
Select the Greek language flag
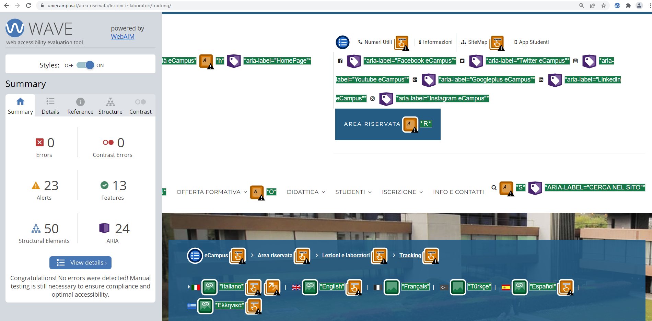191,306
